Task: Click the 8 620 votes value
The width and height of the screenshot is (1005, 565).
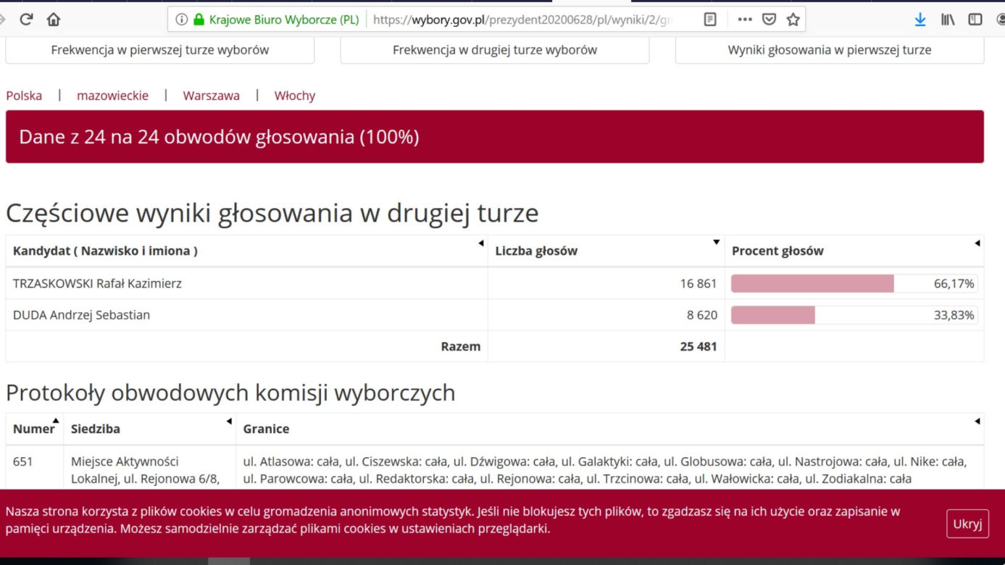Action: [701, 315]
